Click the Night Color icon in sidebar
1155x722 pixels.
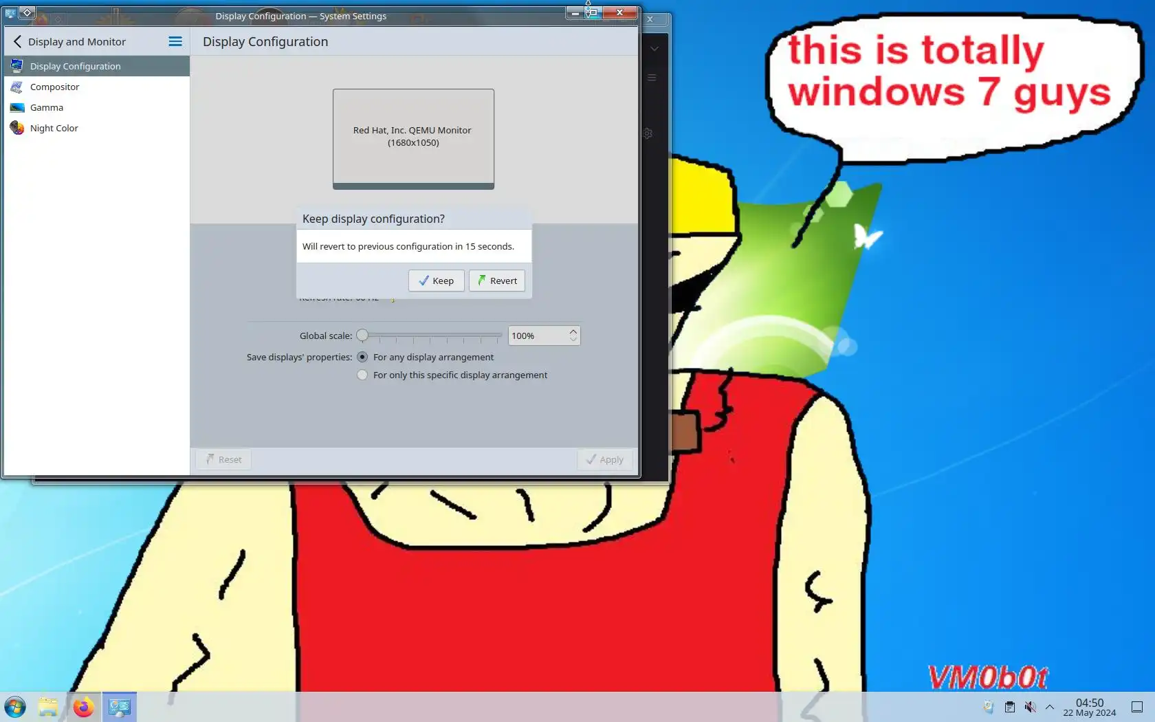point(17,128)
